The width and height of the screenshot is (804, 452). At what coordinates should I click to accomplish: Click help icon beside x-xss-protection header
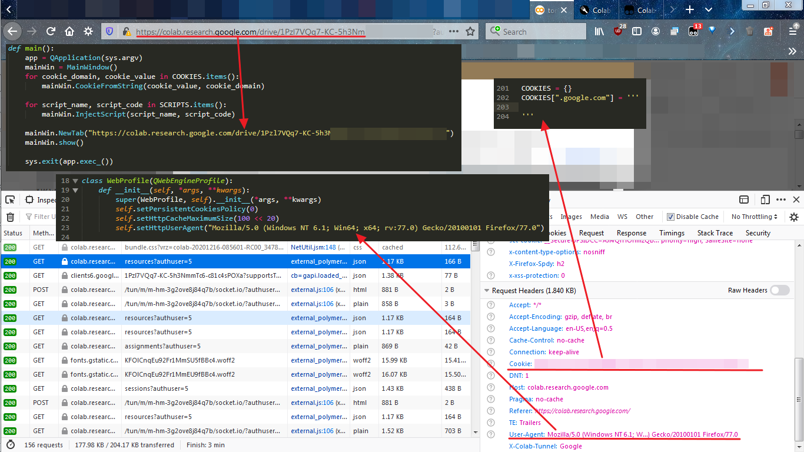point(491,275)
